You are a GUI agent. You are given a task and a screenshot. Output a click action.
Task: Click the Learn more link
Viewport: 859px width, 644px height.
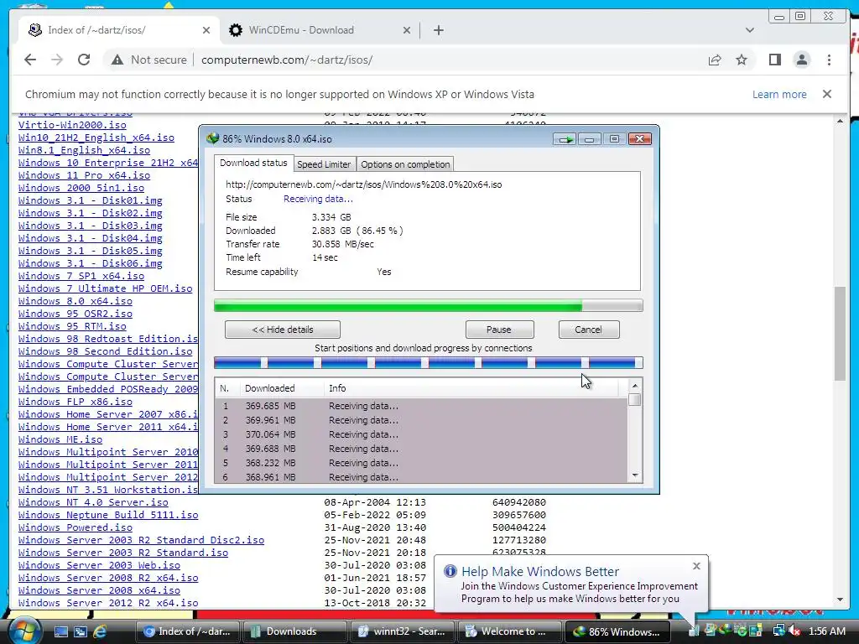pos(779,94)
